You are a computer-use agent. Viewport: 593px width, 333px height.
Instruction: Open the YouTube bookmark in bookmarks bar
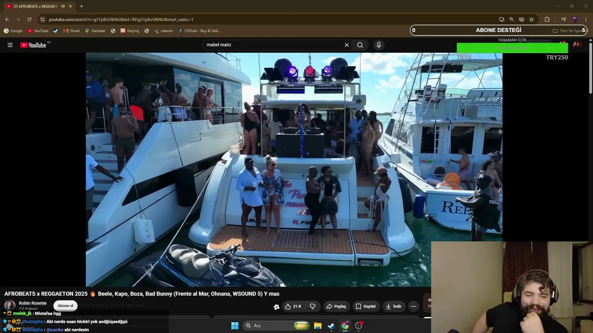point(38,31)
